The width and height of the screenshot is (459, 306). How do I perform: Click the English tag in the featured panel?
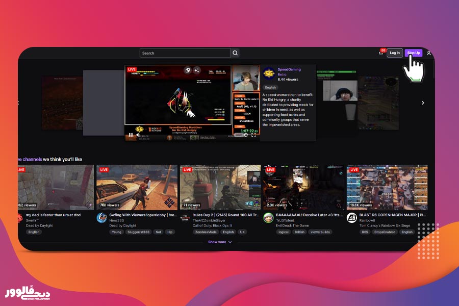(270, 87)
